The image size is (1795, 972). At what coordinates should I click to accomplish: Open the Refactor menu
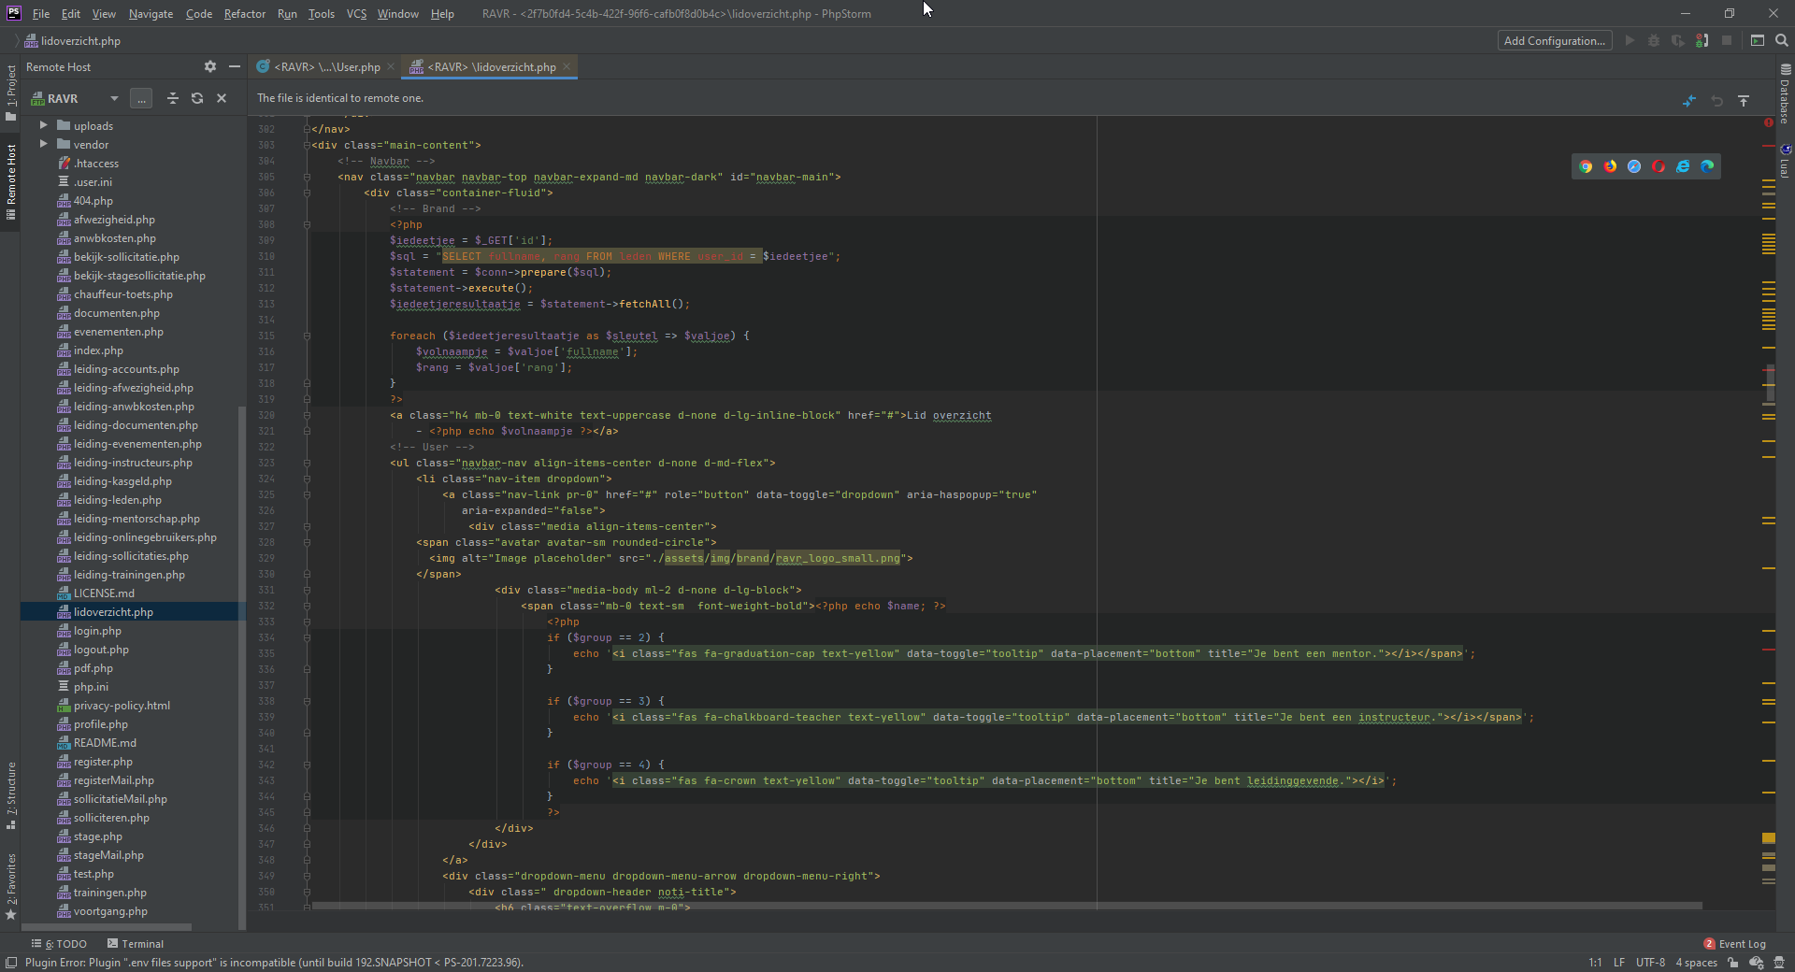click(x=244, y=13)
